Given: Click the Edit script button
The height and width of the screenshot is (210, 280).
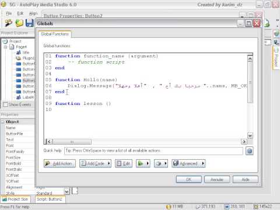Looking at the screenshot, I should 124,163.
